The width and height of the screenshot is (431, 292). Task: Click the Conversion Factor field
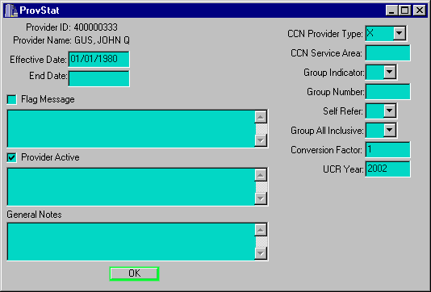388,149
